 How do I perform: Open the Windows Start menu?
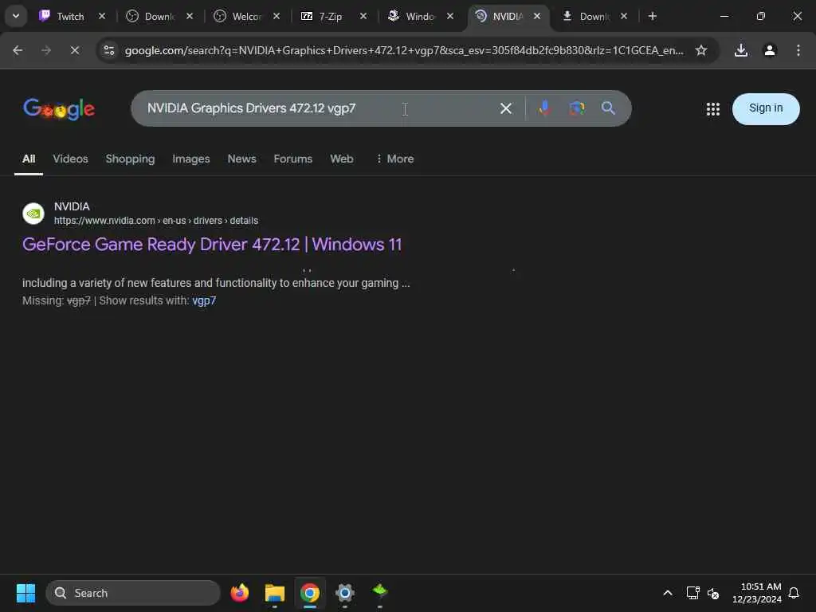coord(25,593)
